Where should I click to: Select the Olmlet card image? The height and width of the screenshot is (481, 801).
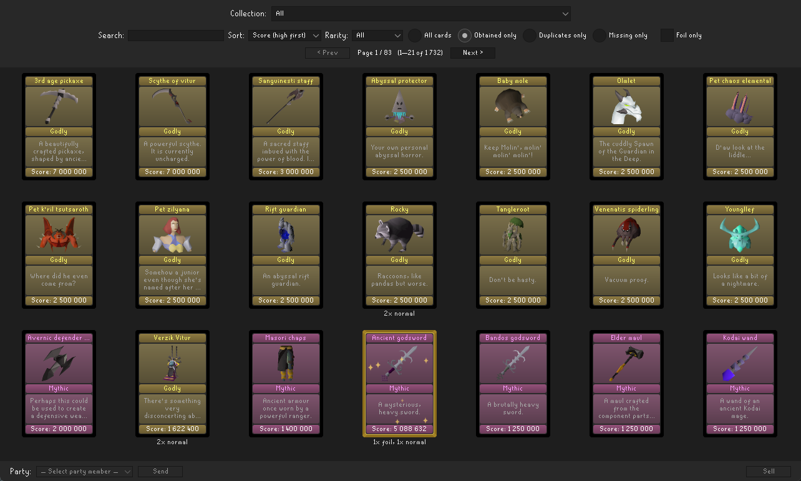[626, 106]
